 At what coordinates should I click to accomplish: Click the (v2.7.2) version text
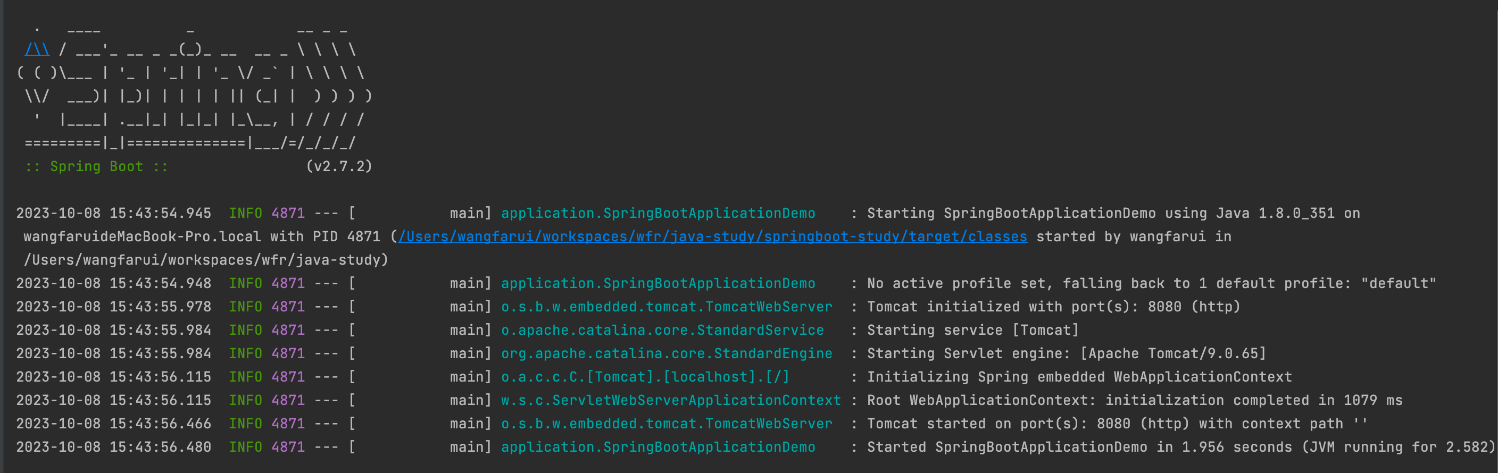point(339,167)
